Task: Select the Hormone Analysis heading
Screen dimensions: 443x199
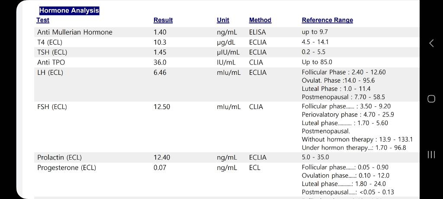Action: [x=69, y=11]
